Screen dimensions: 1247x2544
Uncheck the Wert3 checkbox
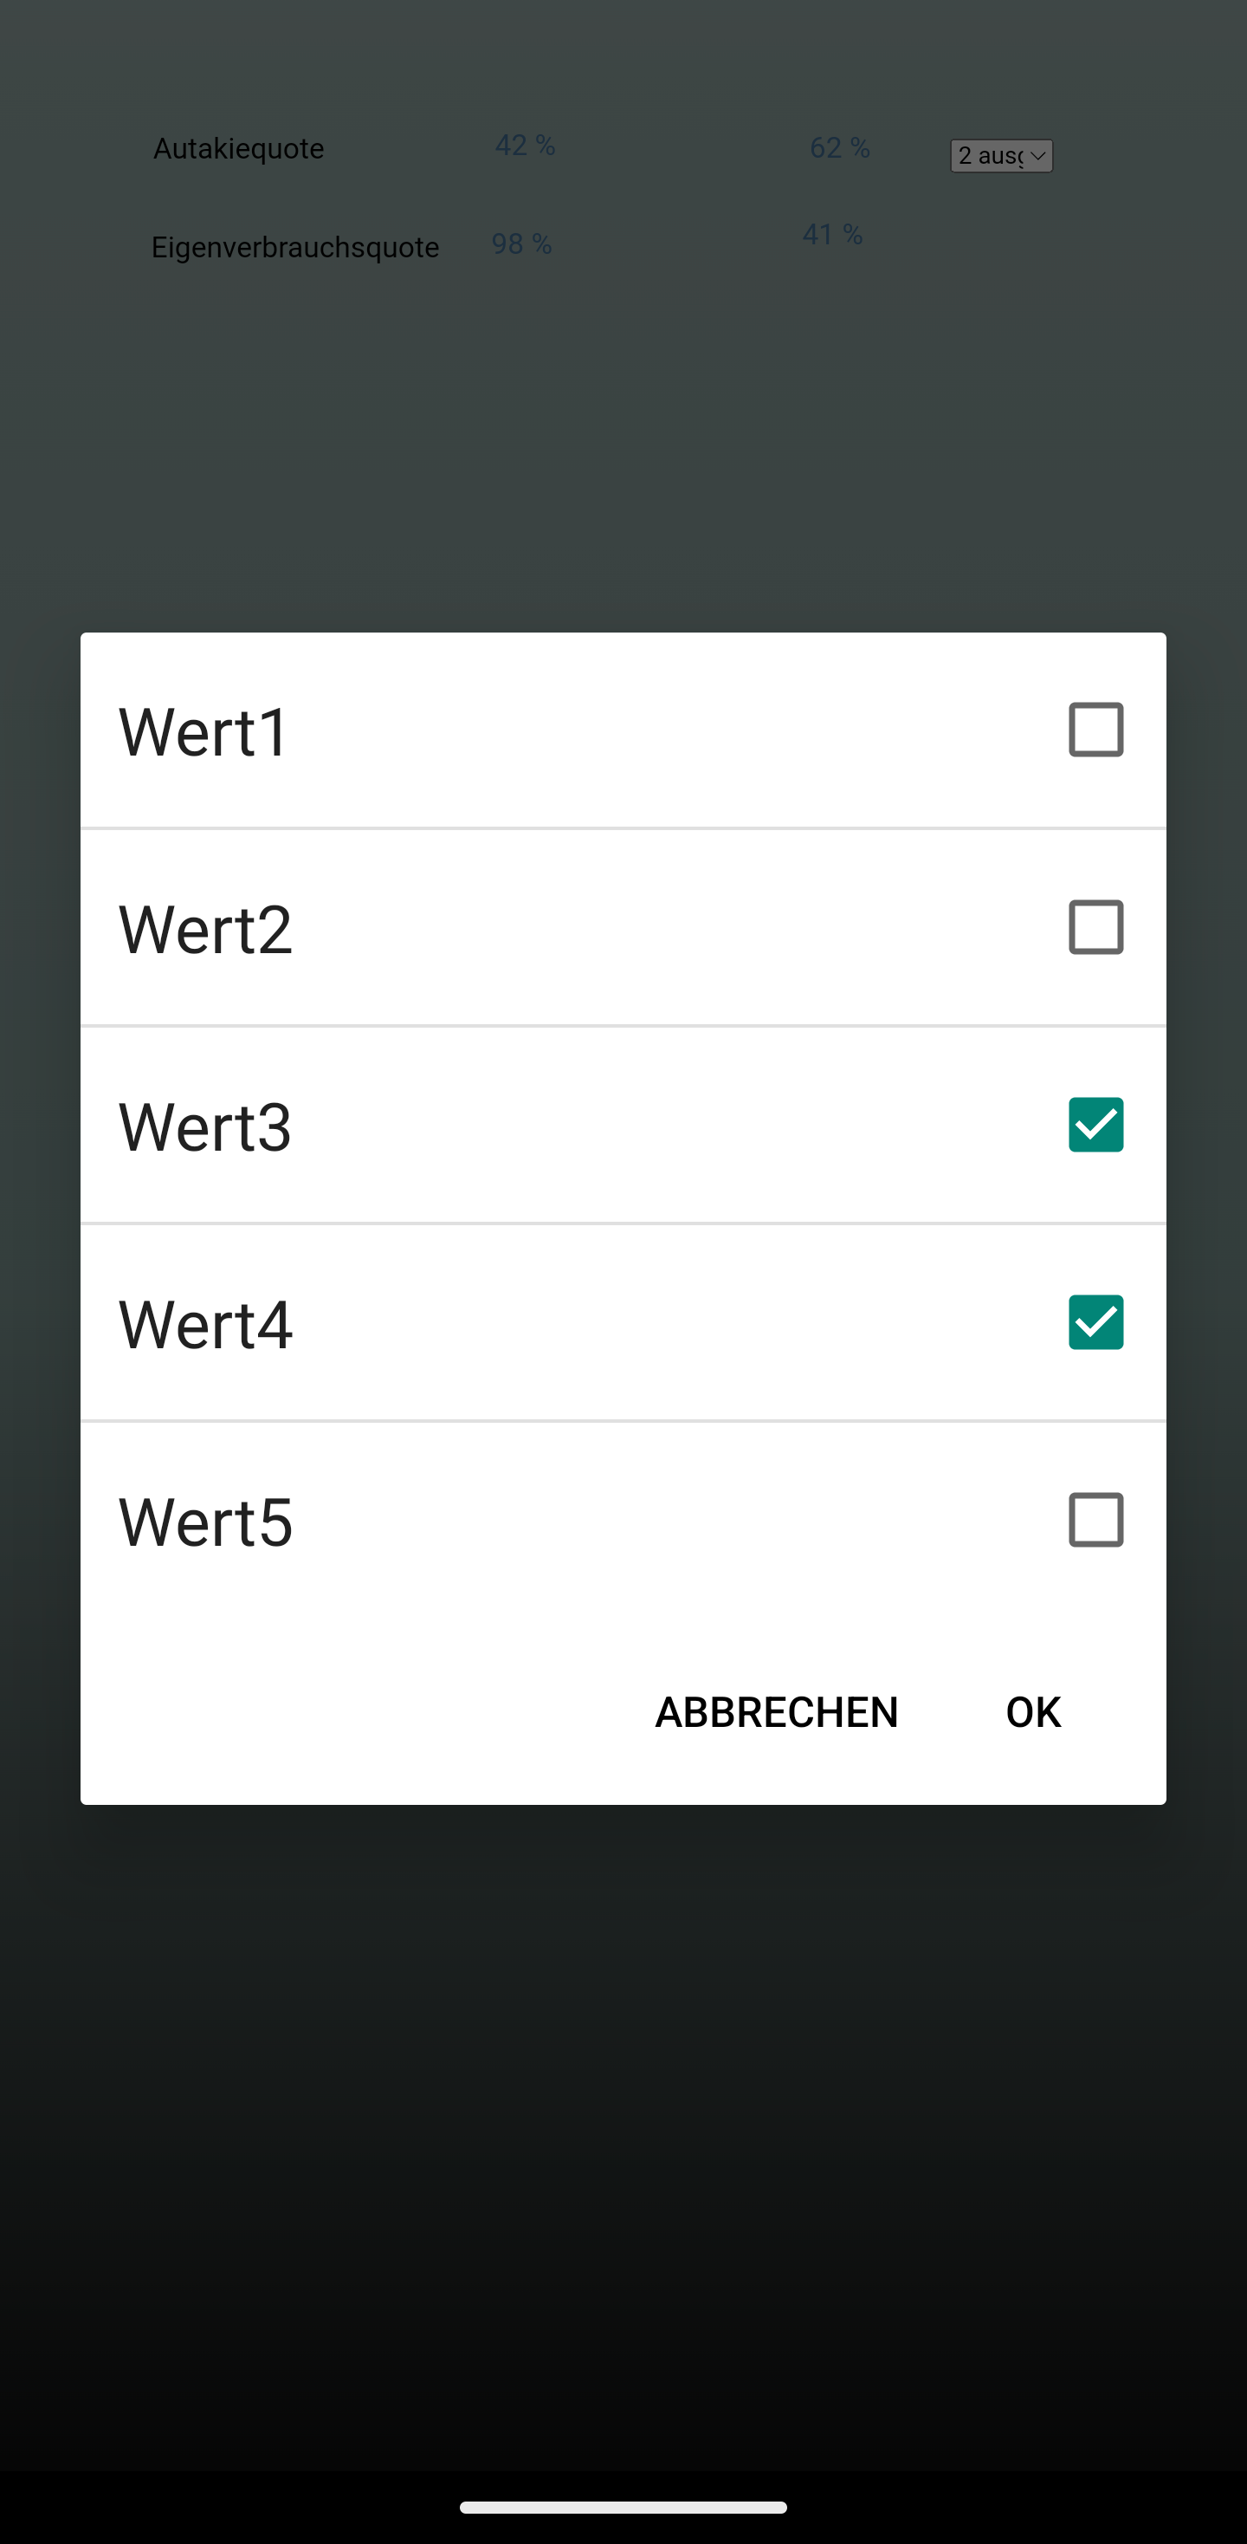(1096, 1125)
